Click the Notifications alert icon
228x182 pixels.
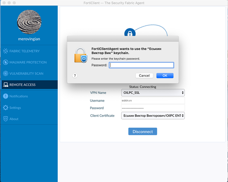(5, 96)
